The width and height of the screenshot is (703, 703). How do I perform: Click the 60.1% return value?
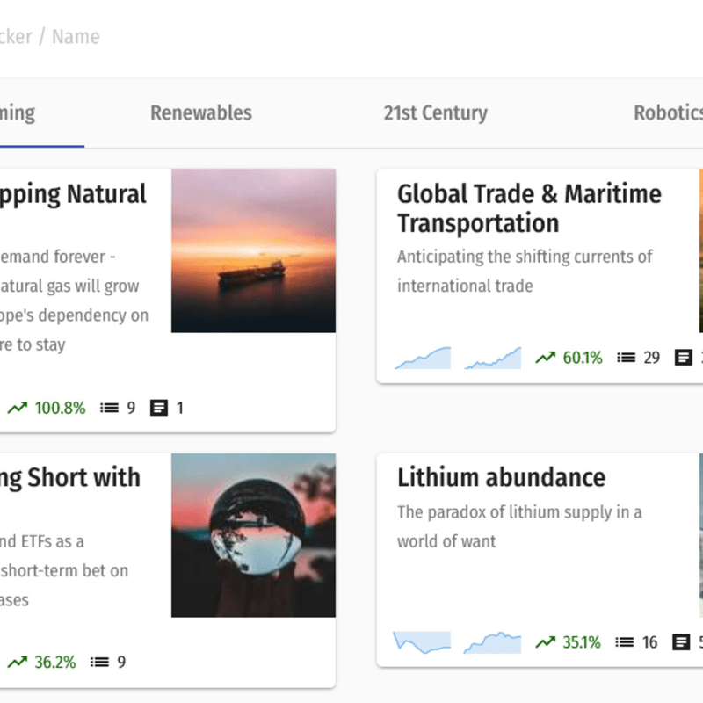583,358
